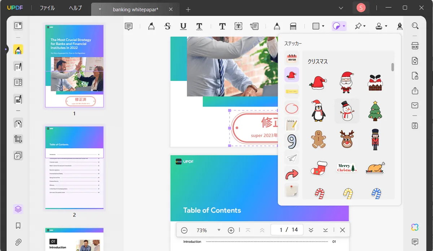Expand the stamp tool dropdown arrow
433x251 pixels.
tap(386, 26)
